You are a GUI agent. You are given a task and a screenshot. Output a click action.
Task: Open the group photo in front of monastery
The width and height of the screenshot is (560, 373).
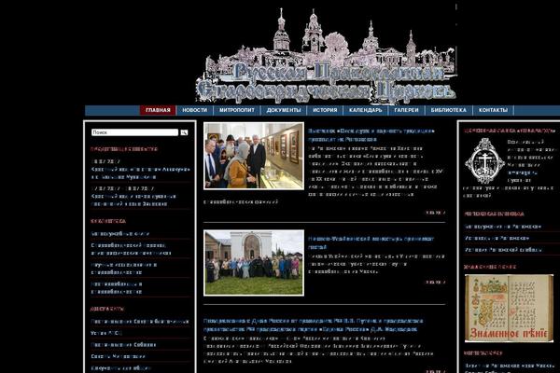254,263
